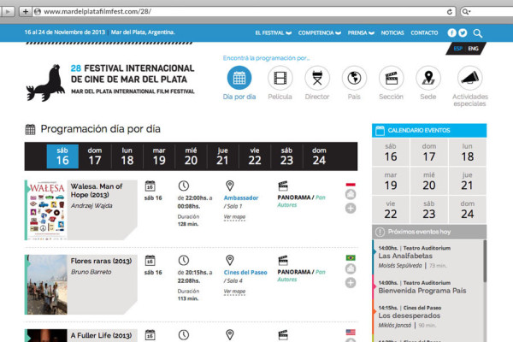Select the jue 21 day tab
Image resolution: width=513 pixels, height=342 pixels.
pyautogui.click(x=222, y=156)
